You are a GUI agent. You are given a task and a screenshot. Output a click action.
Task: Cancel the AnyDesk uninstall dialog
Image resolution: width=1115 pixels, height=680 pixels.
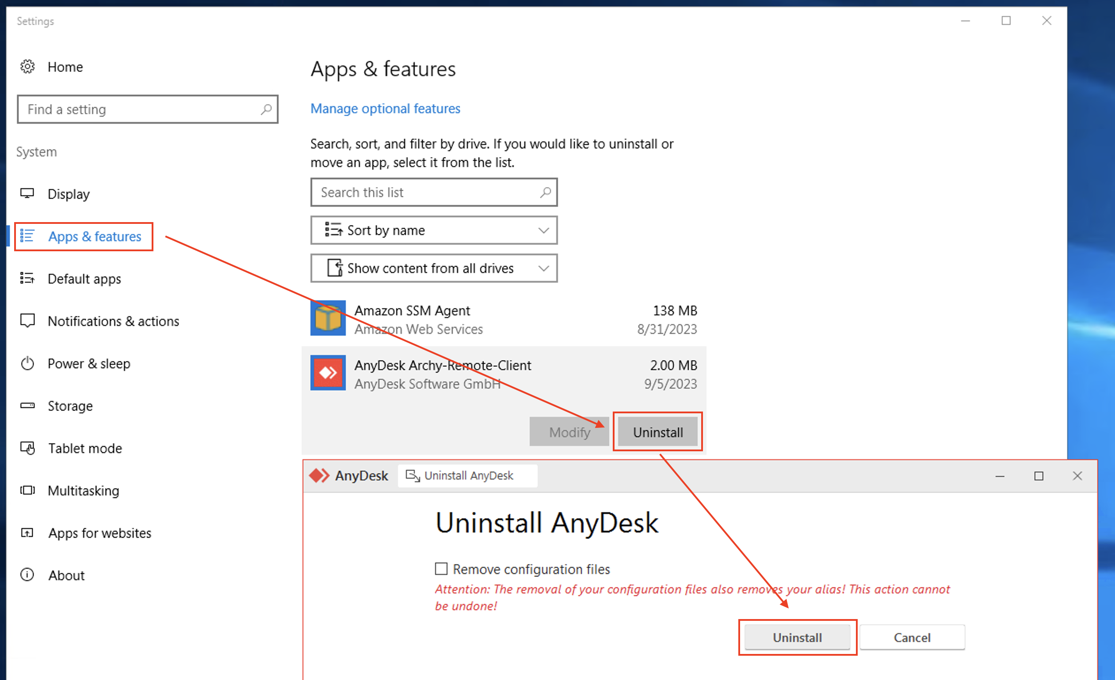pos(912,638)
